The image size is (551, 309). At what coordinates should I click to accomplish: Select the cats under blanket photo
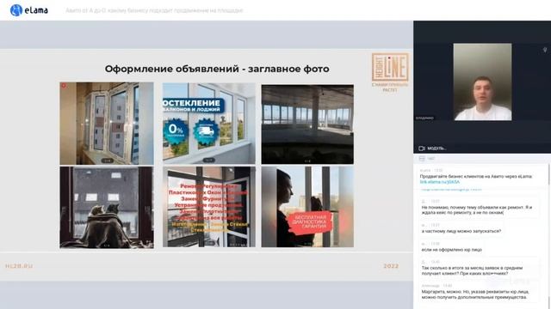pyautogui.click(x=107, y=208)
